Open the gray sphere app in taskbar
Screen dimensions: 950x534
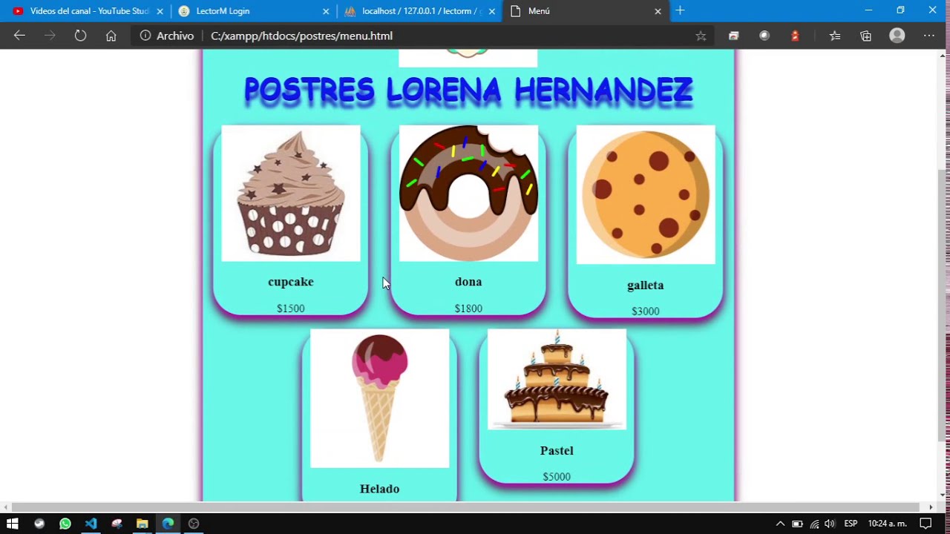[x=39, y=524]
